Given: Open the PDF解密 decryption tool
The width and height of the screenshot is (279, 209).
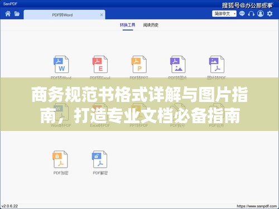Looking at the screenshot, I should (x=99, y=159).
